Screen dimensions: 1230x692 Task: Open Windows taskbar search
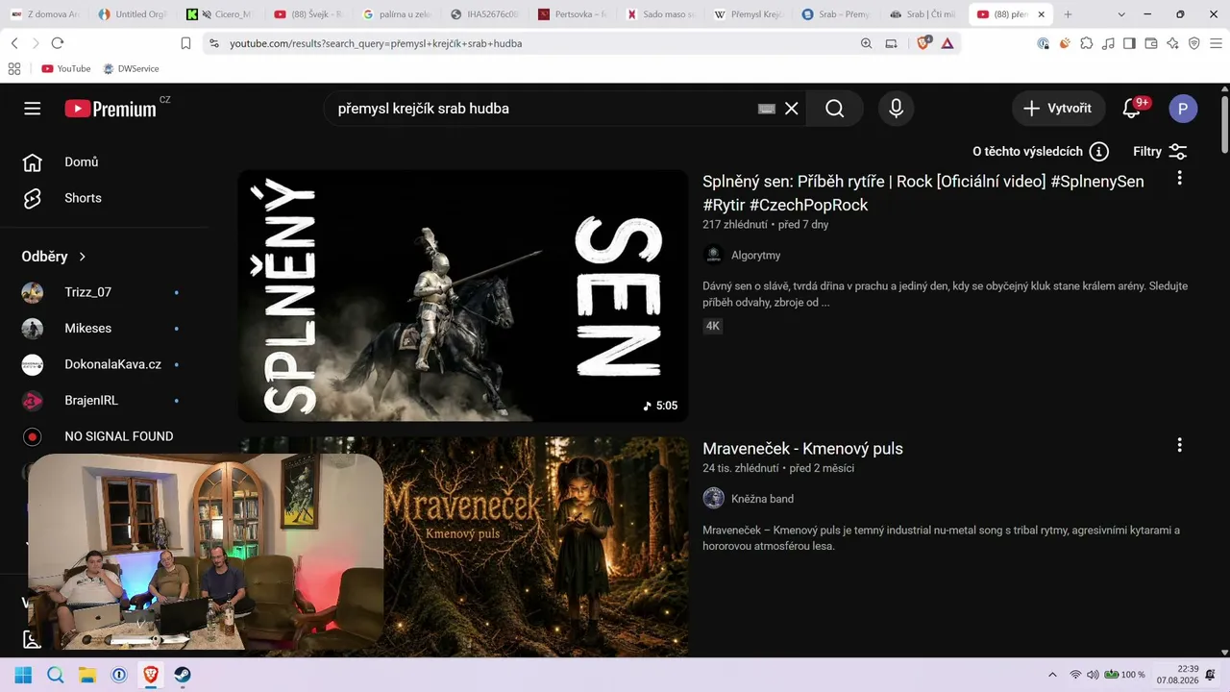point(56,675)
